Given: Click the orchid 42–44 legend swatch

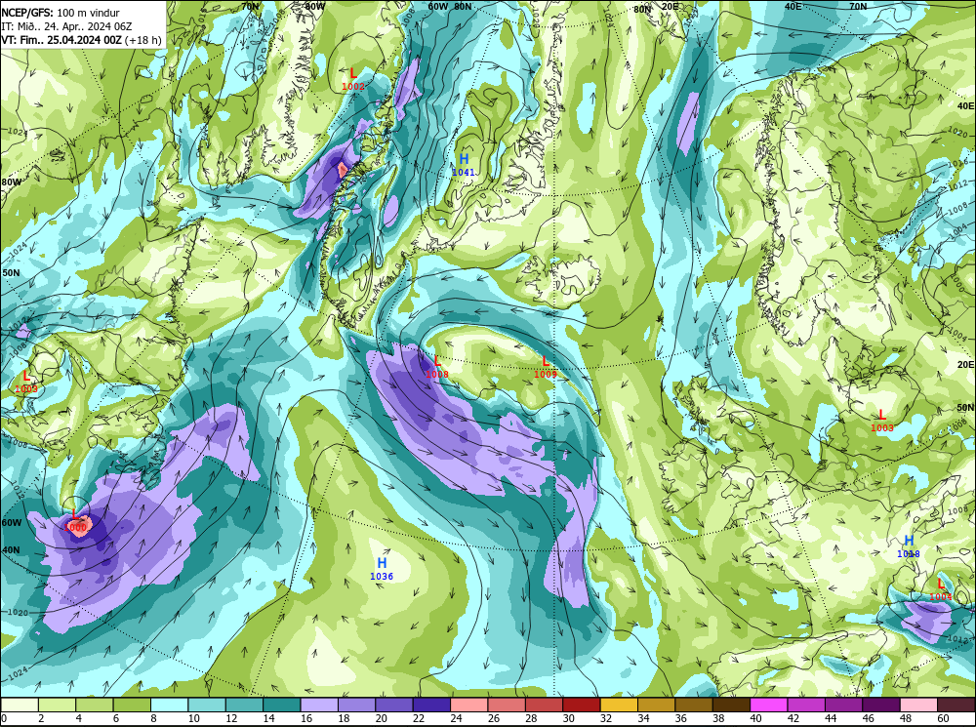Looking at the screenshot, I should coord(806,705).
